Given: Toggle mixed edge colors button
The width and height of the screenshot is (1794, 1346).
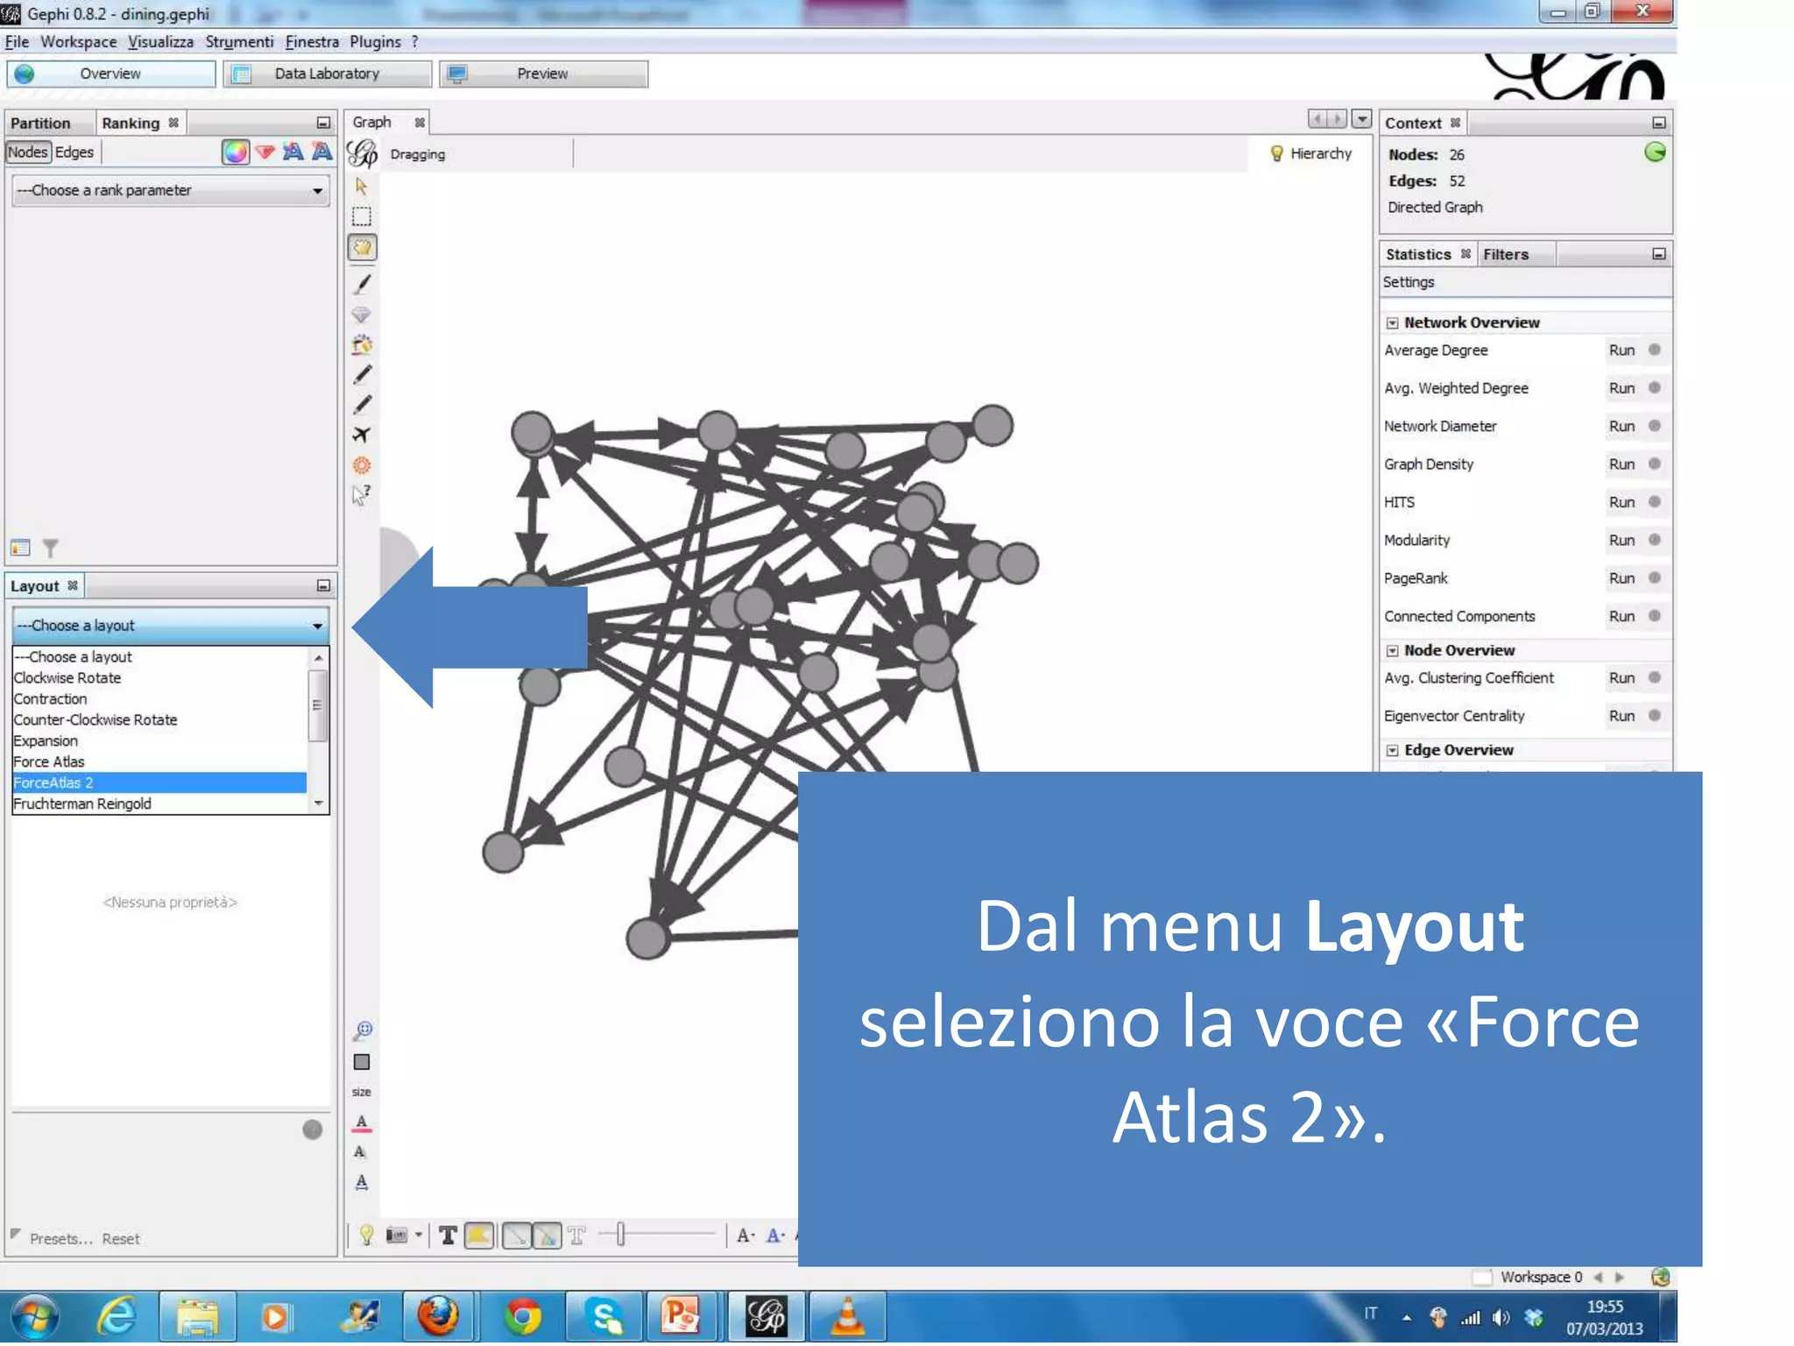Looking at the screenshot, I should click(547, 1236).
